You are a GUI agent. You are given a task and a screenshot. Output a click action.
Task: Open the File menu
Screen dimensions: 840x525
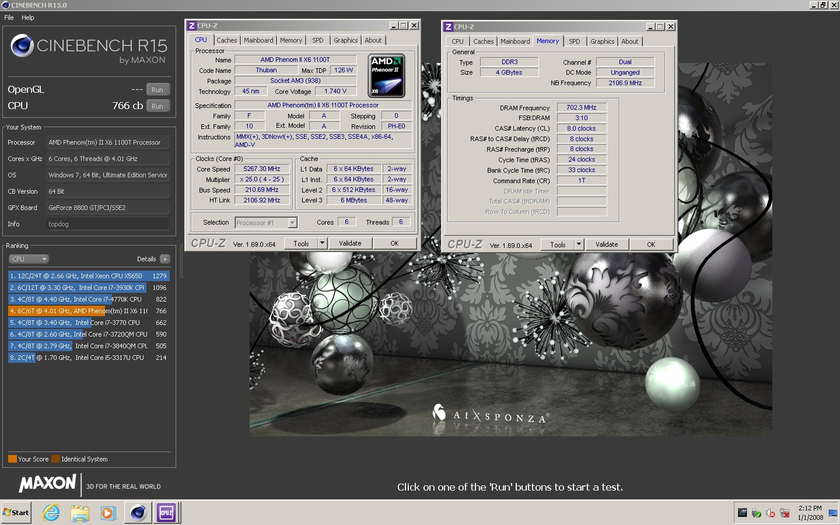(x=9, y=17)
